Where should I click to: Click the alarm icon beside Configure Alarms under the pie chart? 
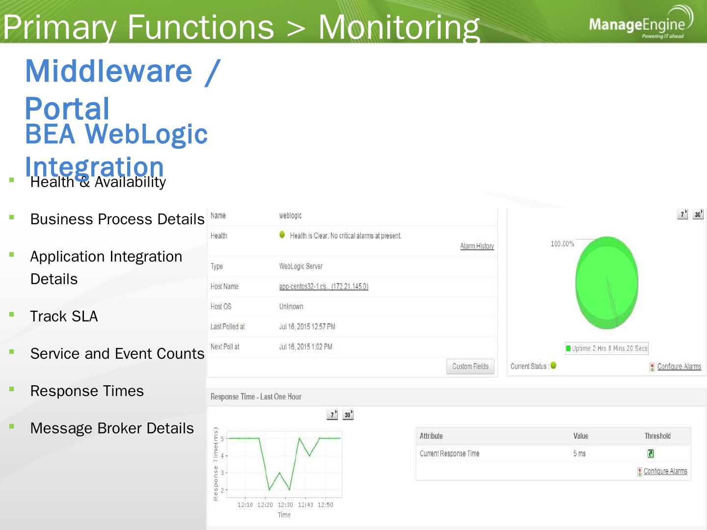tap(652, 367)
